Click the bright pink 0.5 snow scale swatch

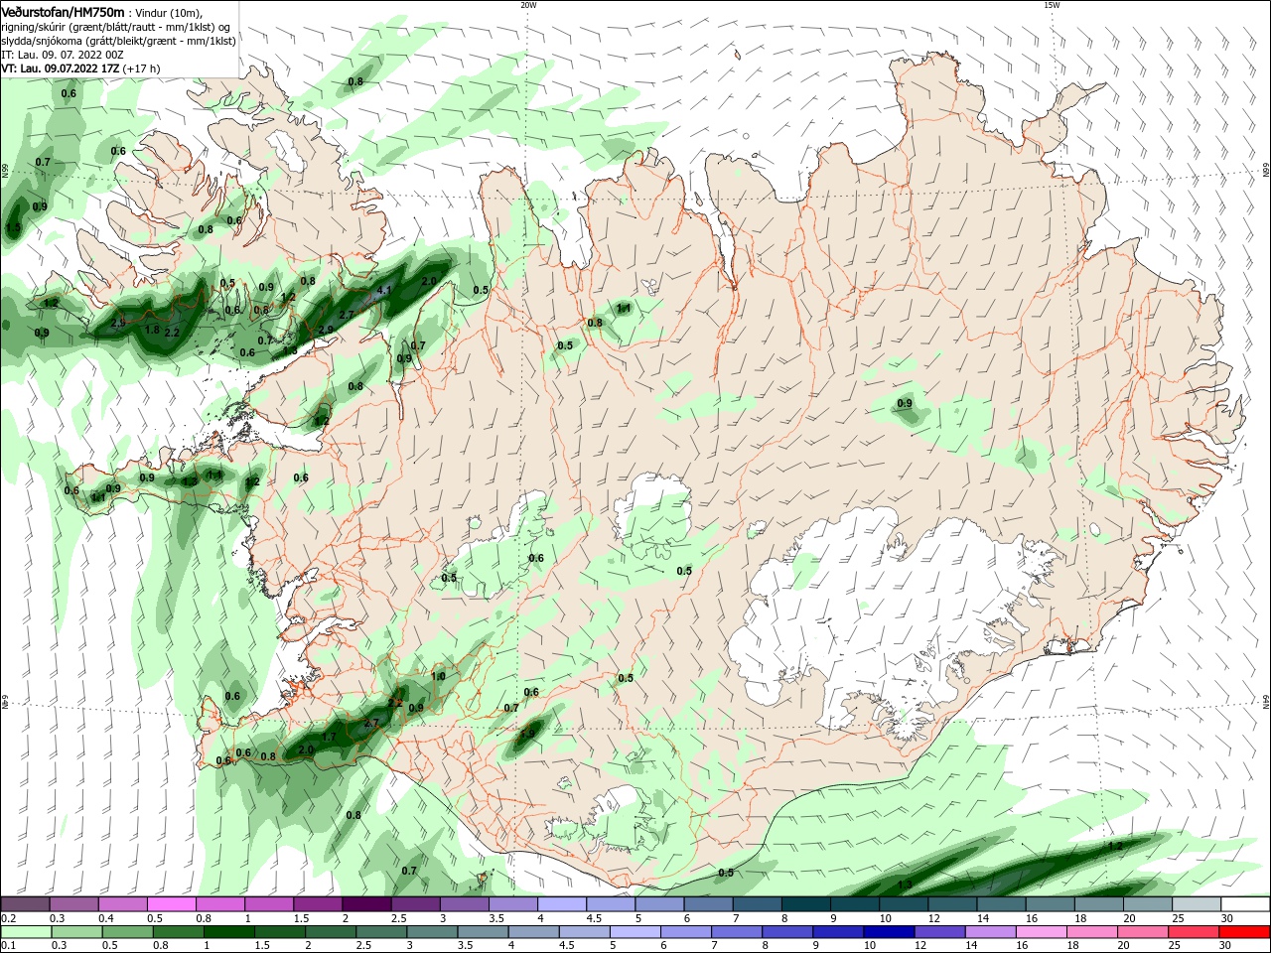click(171, 903)
